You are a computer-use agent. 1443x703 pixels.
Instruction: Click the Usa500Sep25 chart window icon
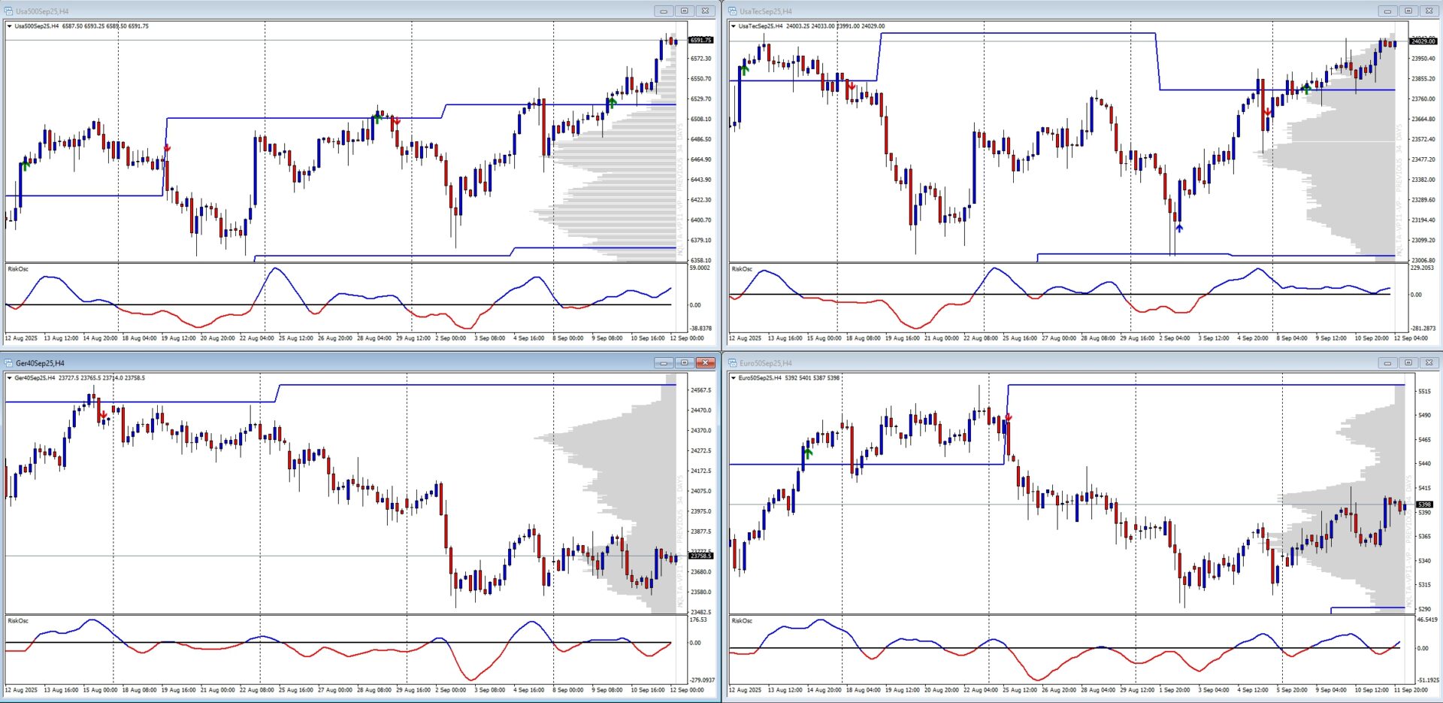click(9, 11)
